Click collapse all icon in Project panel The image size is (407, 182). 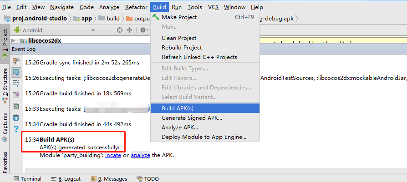pyautogui.click(x=129, y=30)
